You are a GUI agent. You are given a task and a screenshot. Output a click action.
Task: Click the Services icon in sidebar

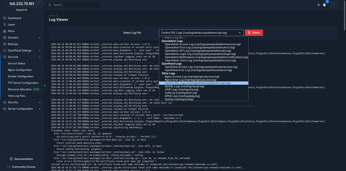tap(5, 57)
